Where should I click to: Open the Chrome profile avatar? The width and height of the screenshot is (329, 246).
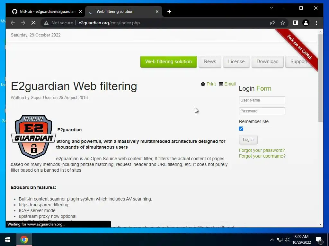click(x=306, y=23)
